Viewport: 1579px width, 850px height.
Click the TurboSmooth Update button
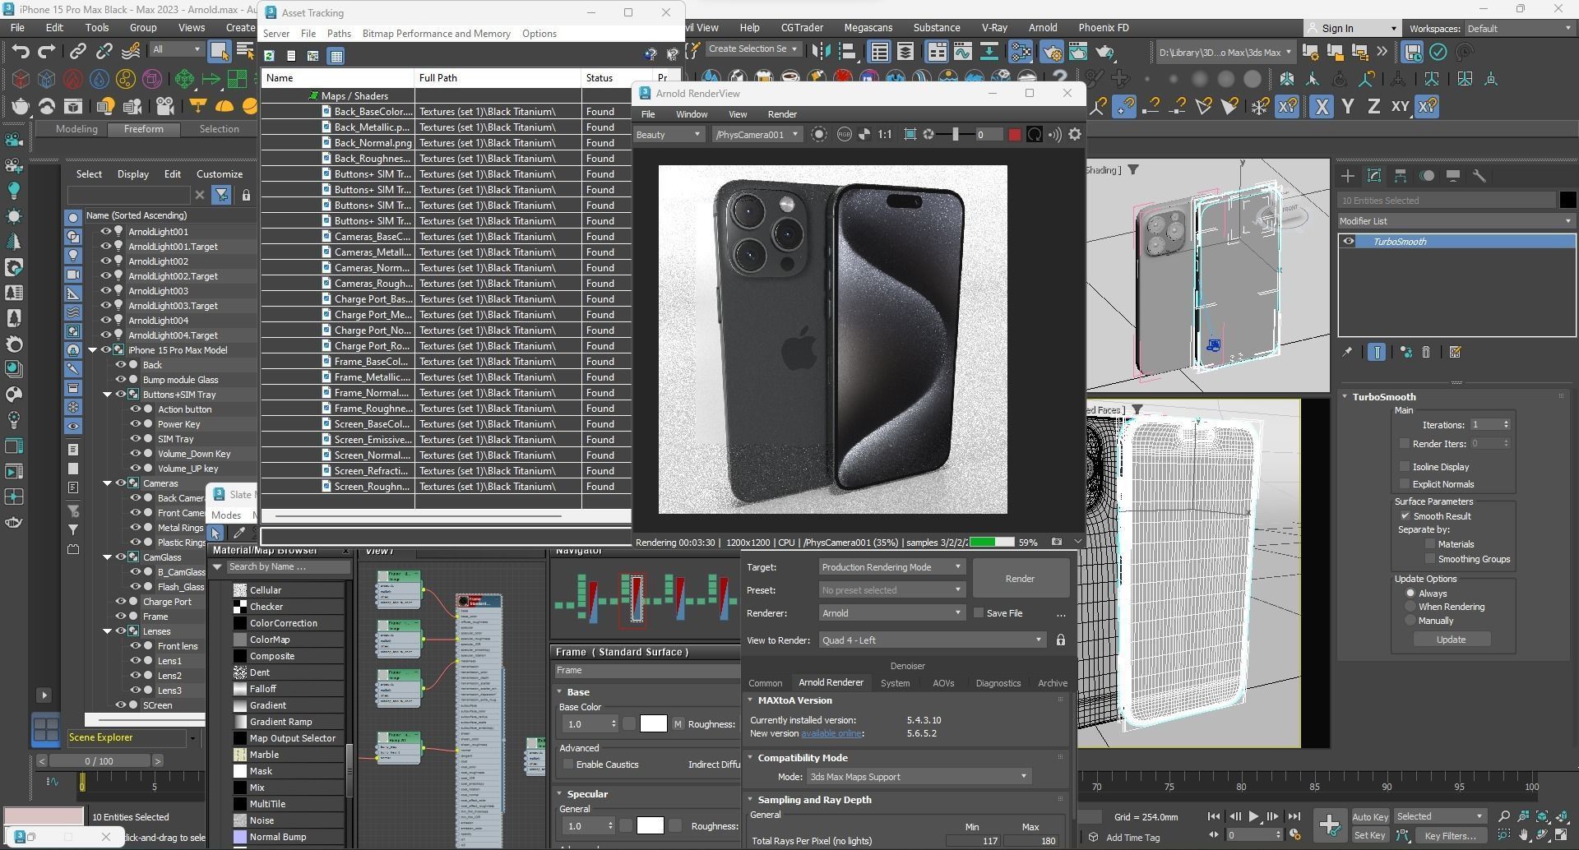pyautogui.click(x=1451, y=640)
